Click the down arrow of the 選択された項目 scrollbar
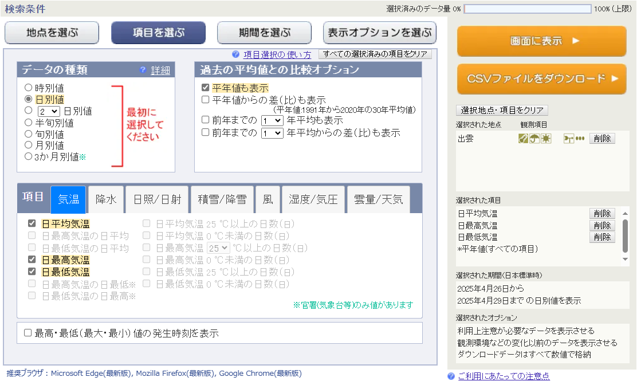The width and height of the screenshot is (637, 381). click(x=626, y=259)
